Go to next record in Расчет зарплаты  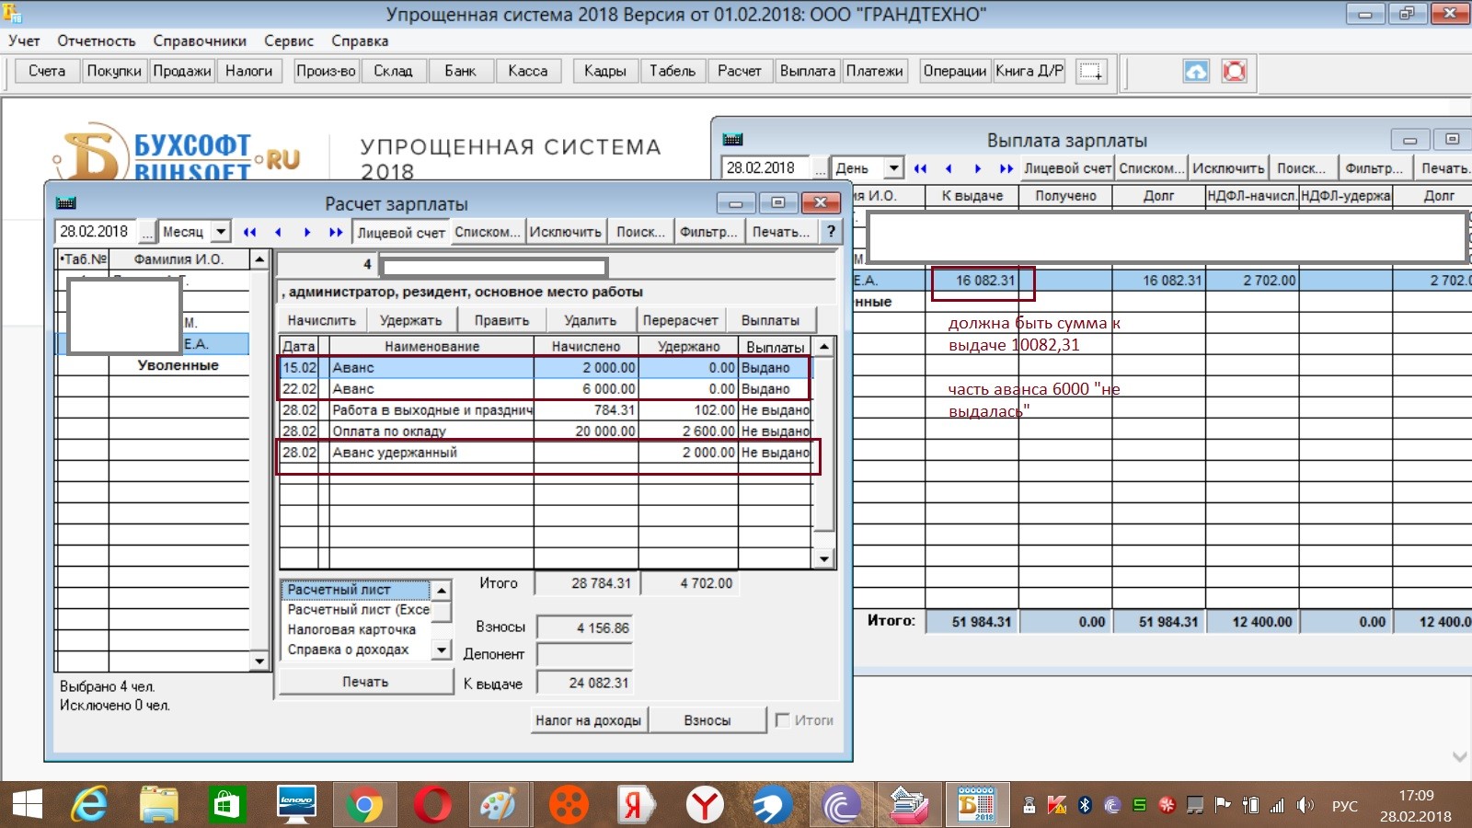click(x=307, y=233)
